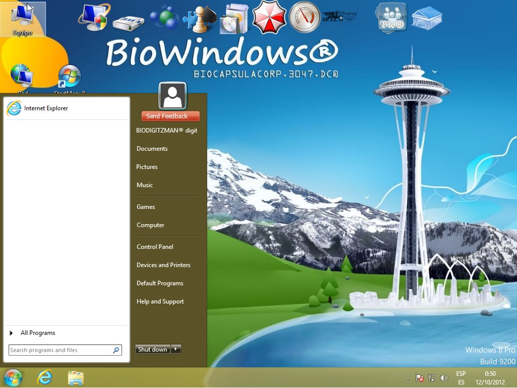The width and height of the screenshot is (517, 388).
Task: Open the volume control in the system tray
Action: [444, 378]
